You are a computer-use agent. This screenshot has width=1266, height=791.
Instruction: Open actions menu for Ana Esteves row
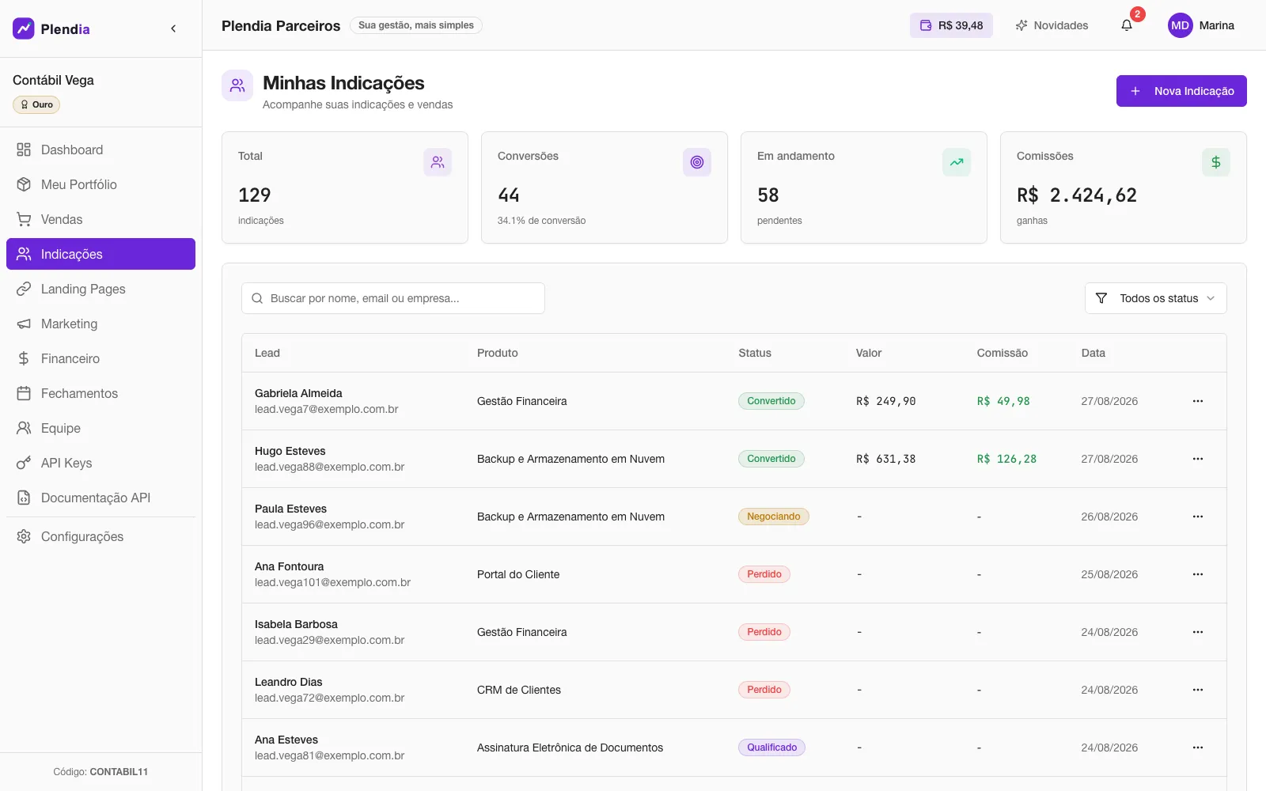[1198, 747]
